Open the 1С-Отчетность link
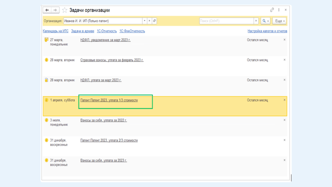The width and height of the screenshot is (332, 187). pos(106,31)
